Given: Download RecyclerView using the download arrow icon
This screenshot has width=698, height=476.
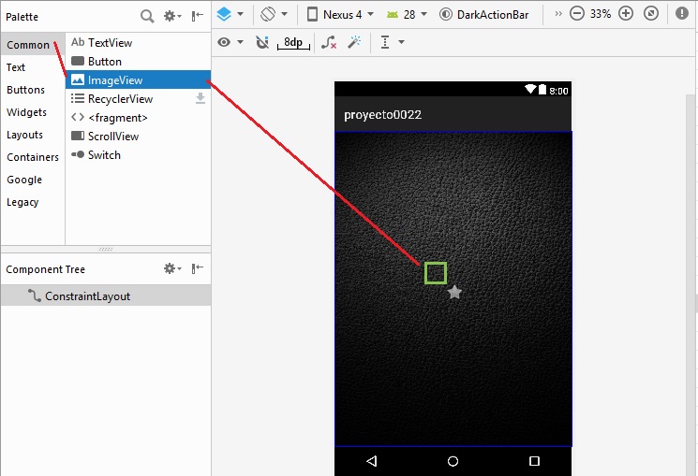Looking at the screenshot, I should click(200, 98).
